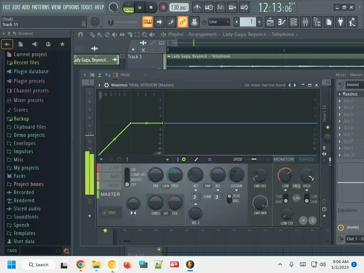The width and height of the screenshot is (364, 273).
Task: Open the ADD menu
Action: click(26, 7)
